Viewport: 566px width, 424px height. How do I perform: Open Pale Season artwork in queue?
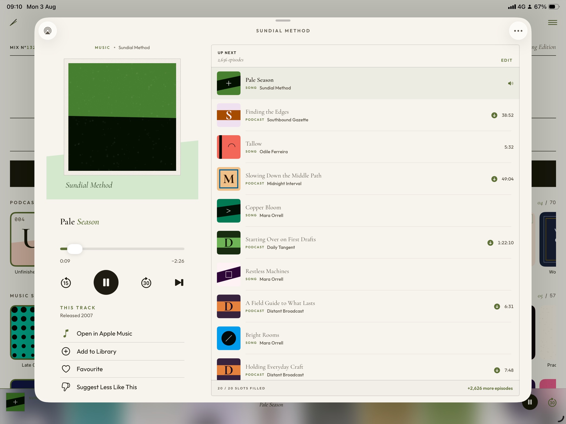coord(229,83)
